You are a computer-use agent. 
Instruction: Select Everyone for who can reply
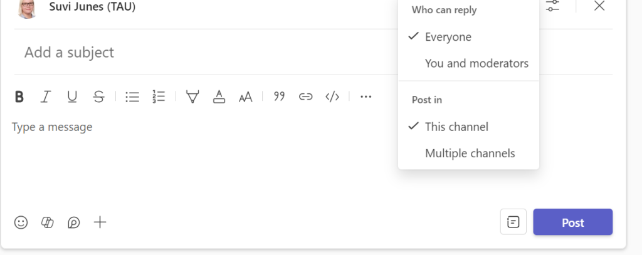(448, 37)
